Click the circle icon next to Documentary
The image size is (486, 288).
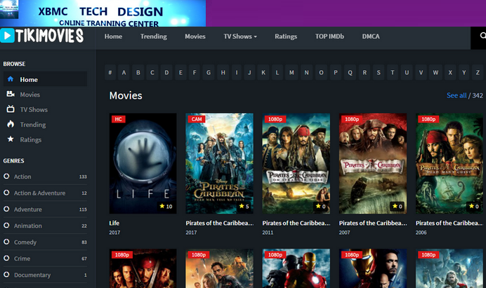pos(6,275)
